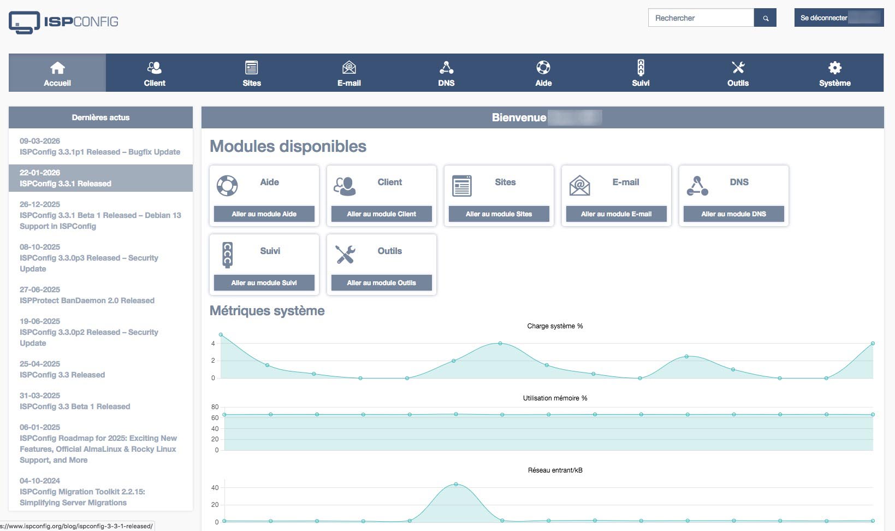Open ISPConfig 3.3.0p2 Released – Security Update news
This screenshot has height=531, width=895.
[x=100, y=332]
